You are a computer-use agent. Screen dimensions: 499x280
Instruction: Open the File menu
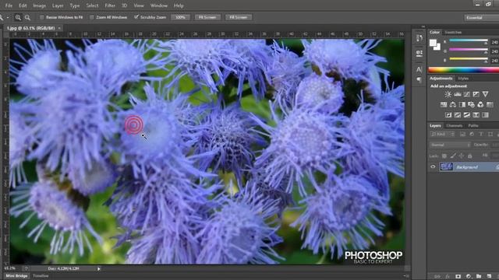[9, 5]
